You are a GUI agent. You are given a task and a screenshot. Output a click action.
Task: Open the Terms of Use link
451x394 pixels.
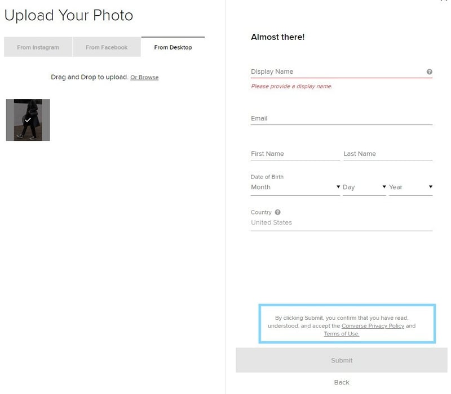342,333
